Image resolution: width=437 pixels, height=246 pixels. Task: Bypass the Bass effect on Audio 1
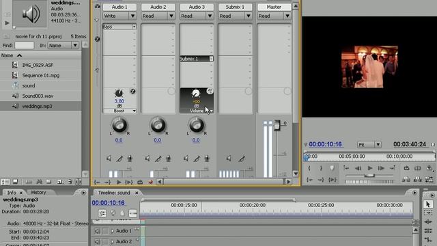[133, 91]
